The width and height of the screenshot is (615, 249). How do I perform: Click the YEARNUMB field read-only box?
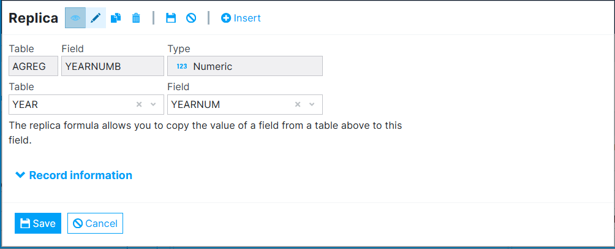[112, 66]
